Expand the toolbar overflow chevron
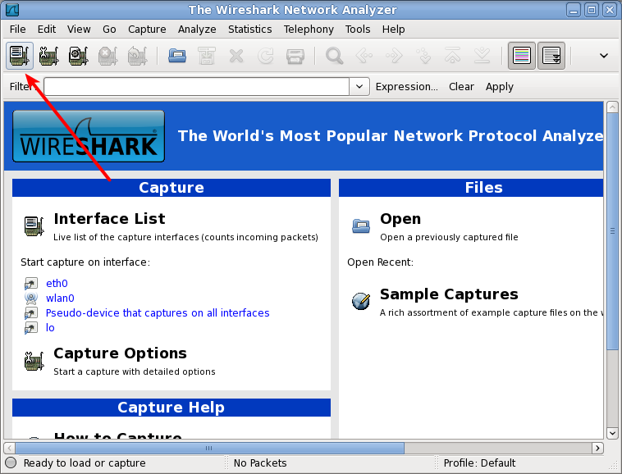The height and width of the screenshot is (474, 622). click(x=604, y=56)
